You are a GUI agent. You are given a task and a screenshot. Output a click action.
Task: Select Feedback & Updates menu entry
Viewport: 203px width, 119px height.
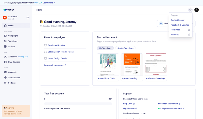point(180,25)
